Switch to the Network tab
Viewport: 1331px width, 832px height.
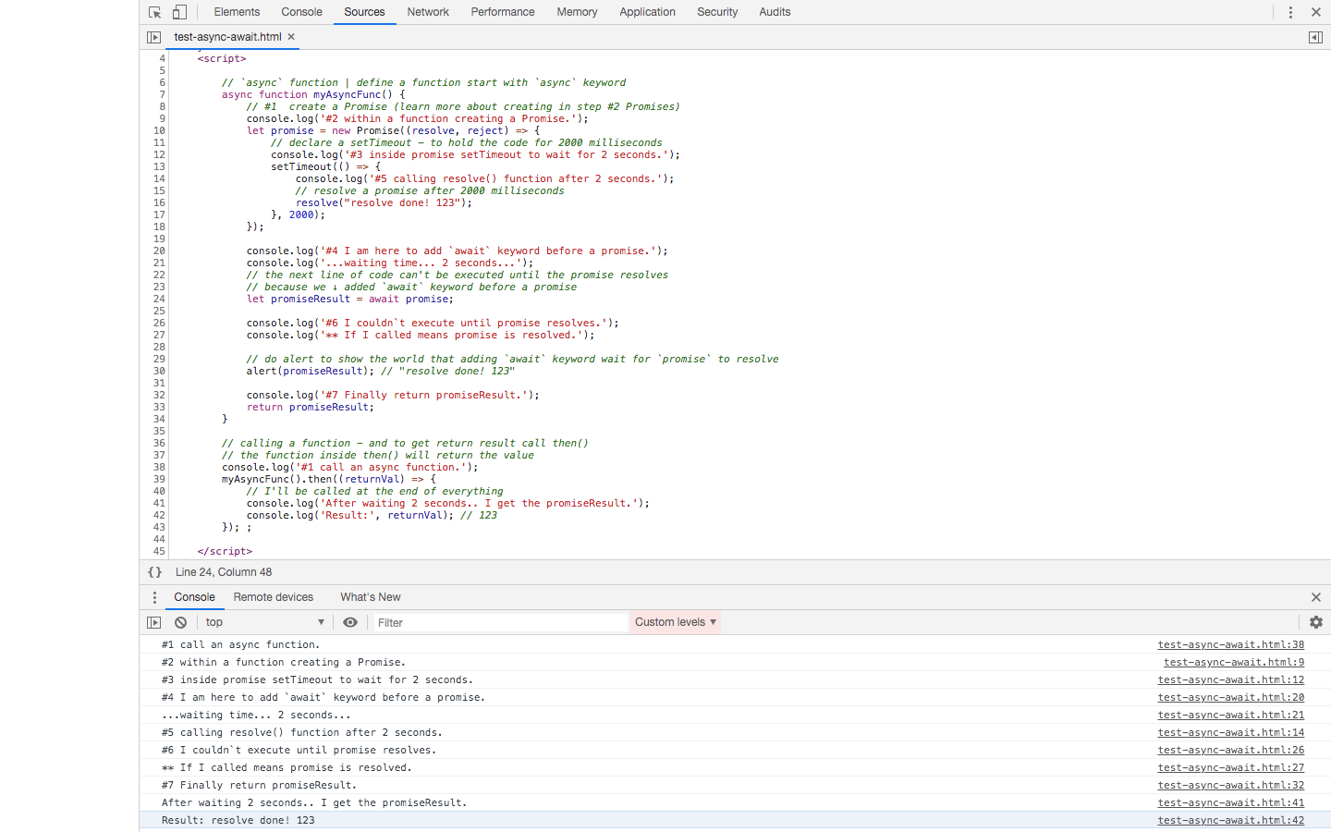point(428,12)
